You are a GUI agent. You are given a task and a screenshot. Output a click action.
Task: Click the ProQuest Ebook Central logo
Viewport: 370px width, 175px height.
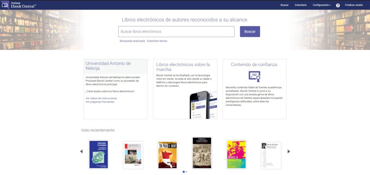(x=19, y=5)
